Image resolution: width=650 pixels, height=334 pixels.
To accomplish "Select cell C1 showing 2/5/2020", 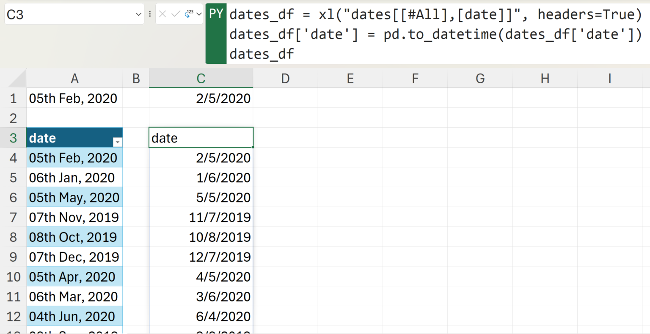I will tap(201, 99).
